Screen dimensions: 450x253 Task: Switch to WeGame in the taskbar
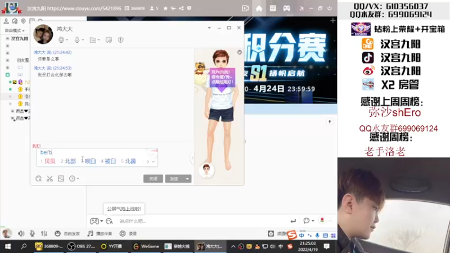point(146,246)
